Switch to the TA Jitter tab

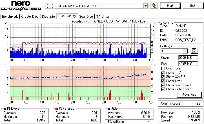(x=103, y=17)
